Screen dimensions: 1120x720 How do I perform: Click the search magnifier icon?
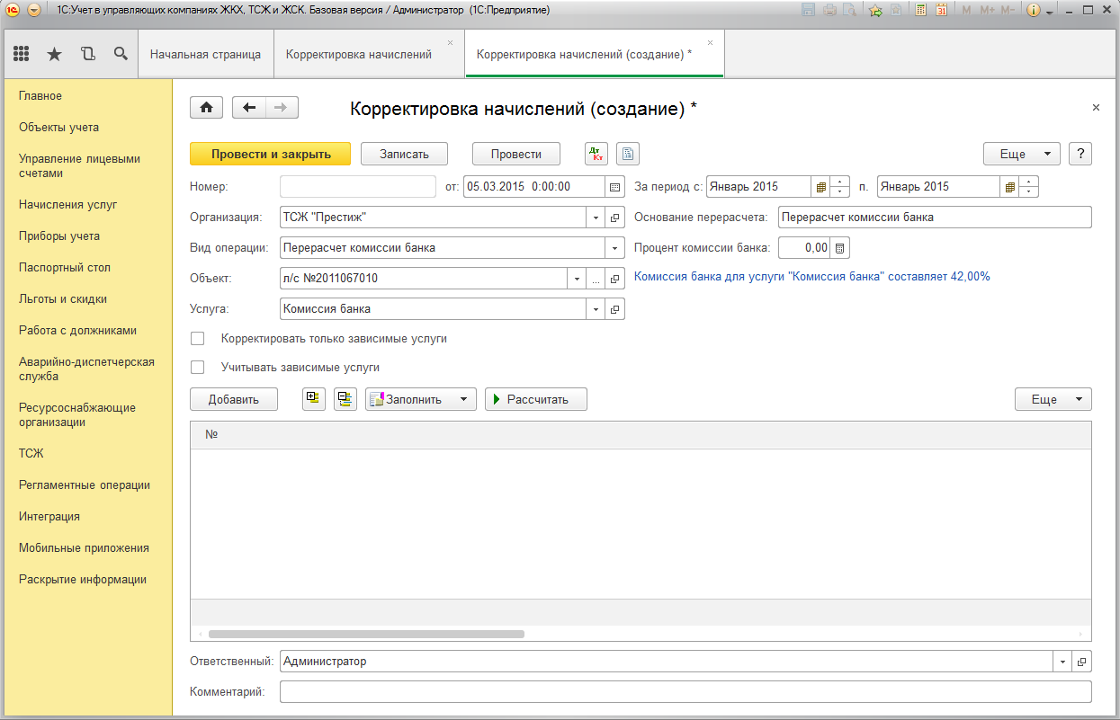[121, 54]
